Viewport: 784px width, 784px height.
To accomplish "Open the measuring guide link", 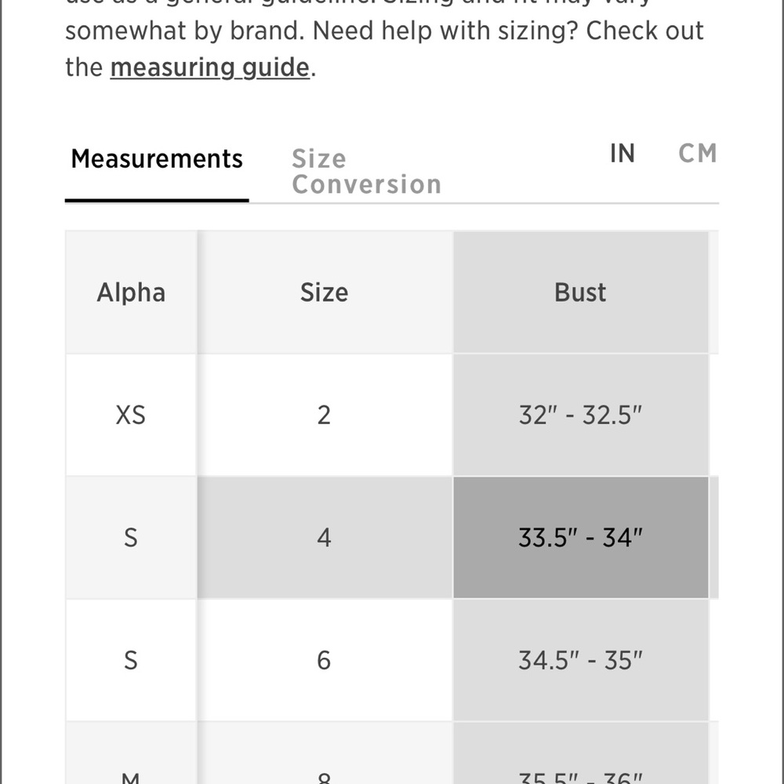I will tap(210, 67).
